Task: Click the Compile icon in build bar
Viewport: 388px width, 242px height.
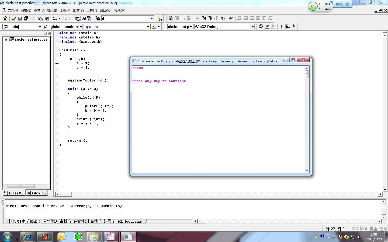Action: [261, 27]
